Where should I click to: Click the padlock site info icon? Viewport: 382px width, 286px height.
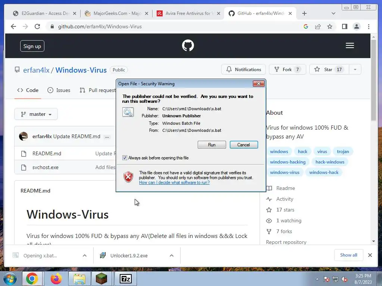tap(52, 26)
